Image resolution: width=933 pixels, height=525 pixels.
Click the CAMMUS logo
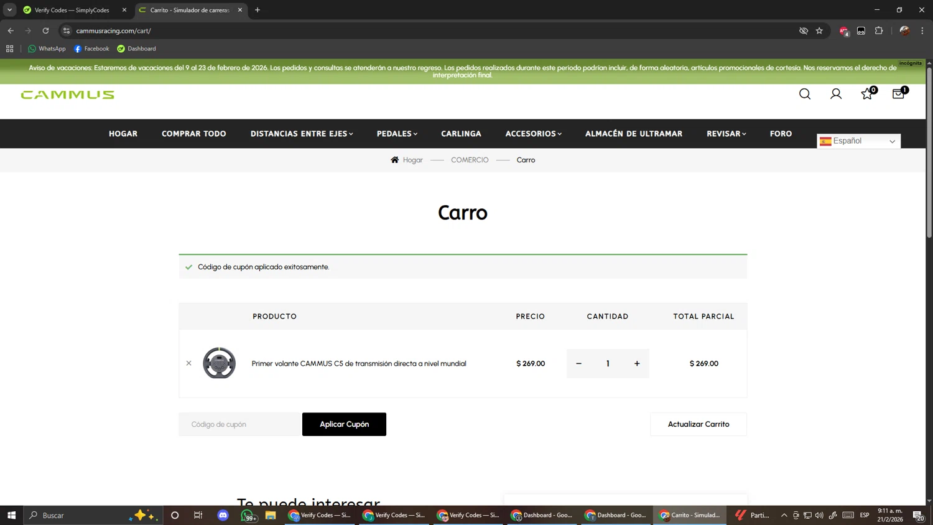67,95
